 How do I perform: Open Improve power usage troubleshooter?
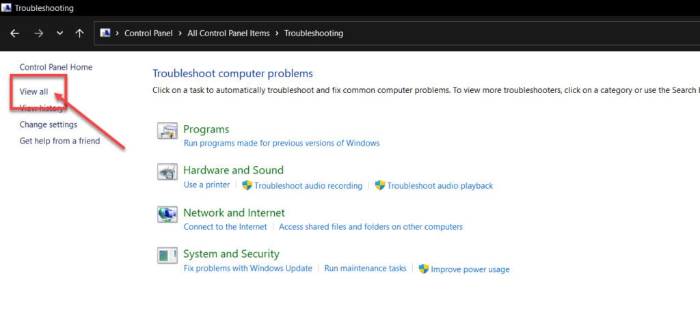tap(470, 269)
